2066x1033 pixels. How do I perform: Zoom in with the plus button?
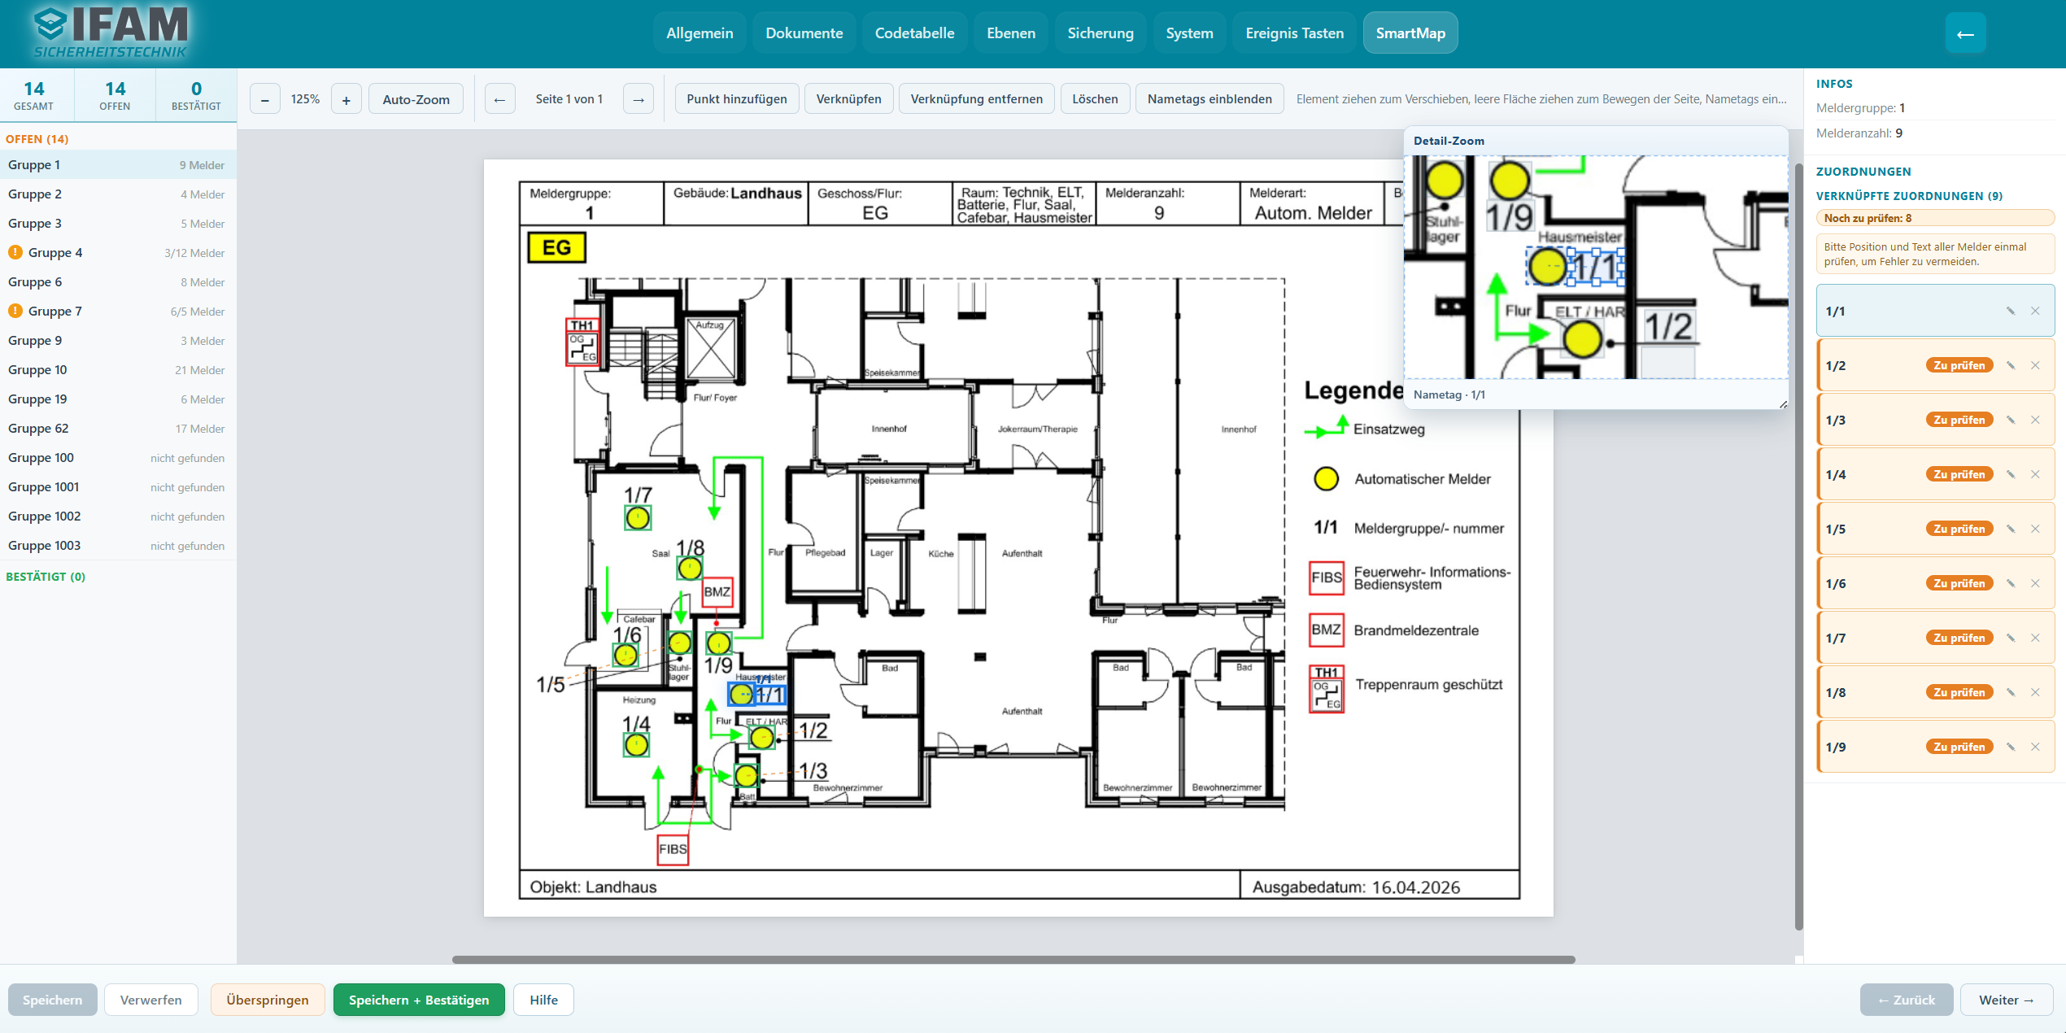click(x=346, y=99)
